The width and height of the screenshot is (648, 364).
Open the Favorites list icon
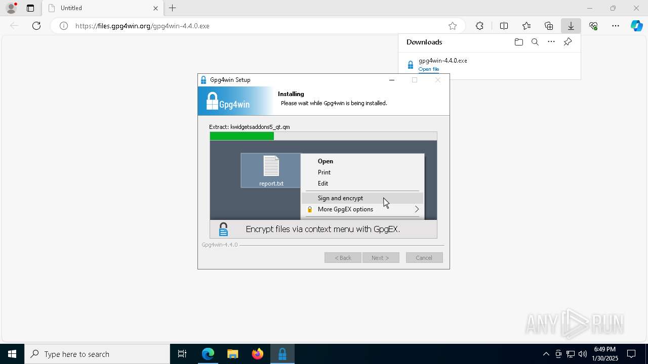pyautogui.click(x=526, y=26)
